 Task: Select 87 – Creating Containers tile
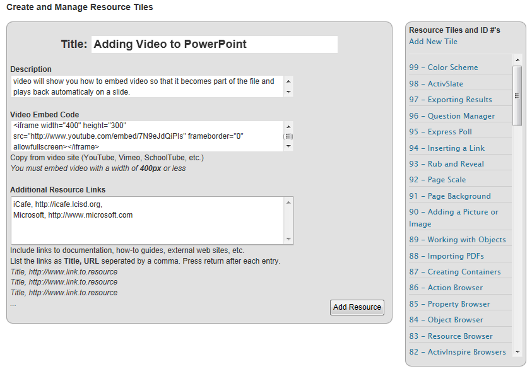tap(454, 271)
